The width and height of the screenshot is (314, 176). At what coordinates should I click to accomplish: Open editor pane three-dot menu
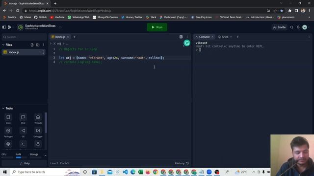[x=187, y=37]
